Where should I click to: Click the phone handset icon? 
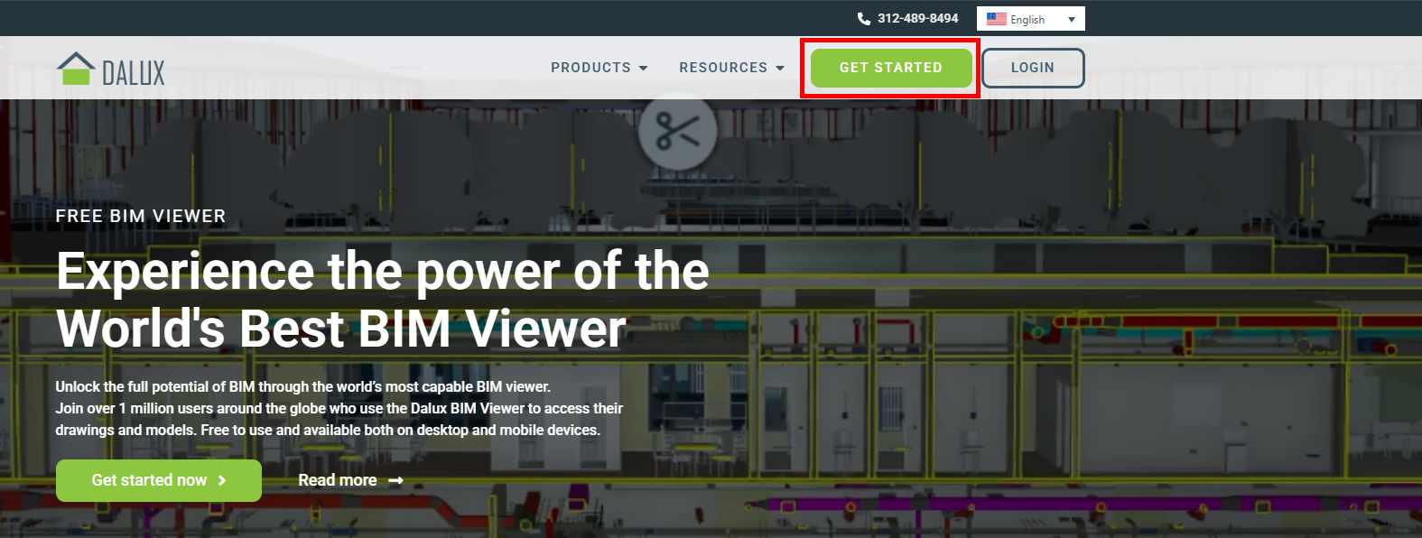(x=863, y=19)
